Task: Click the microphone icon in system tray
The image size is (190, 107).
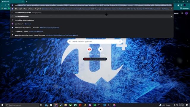Action: pos(175,105)
